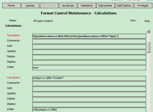Switch to the Privileges tab
Screen dimensions: 153x112
point(143,6)
